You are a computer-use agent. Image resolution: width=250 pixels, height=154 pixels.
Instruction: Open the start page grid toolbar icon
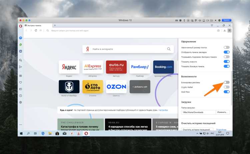[x=41, y=30]
